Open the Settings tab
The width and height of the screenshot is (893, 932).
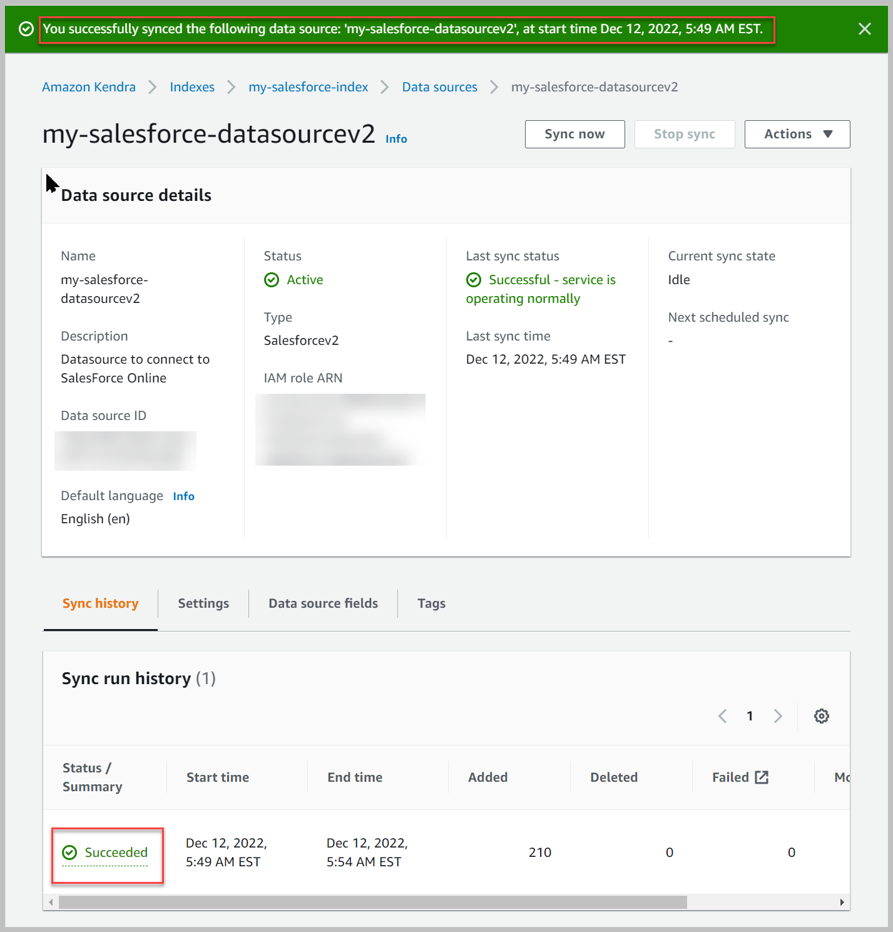[203, 603]
